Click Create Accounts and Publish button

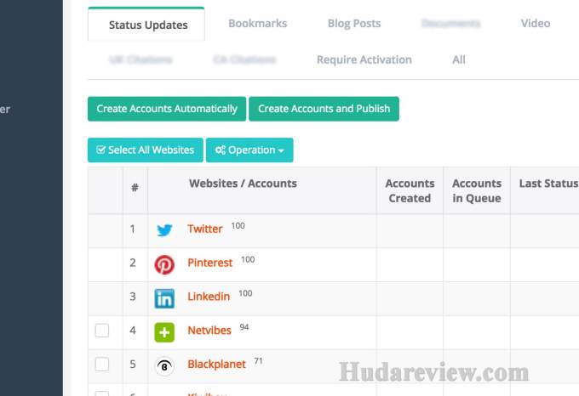pos(324,109)
